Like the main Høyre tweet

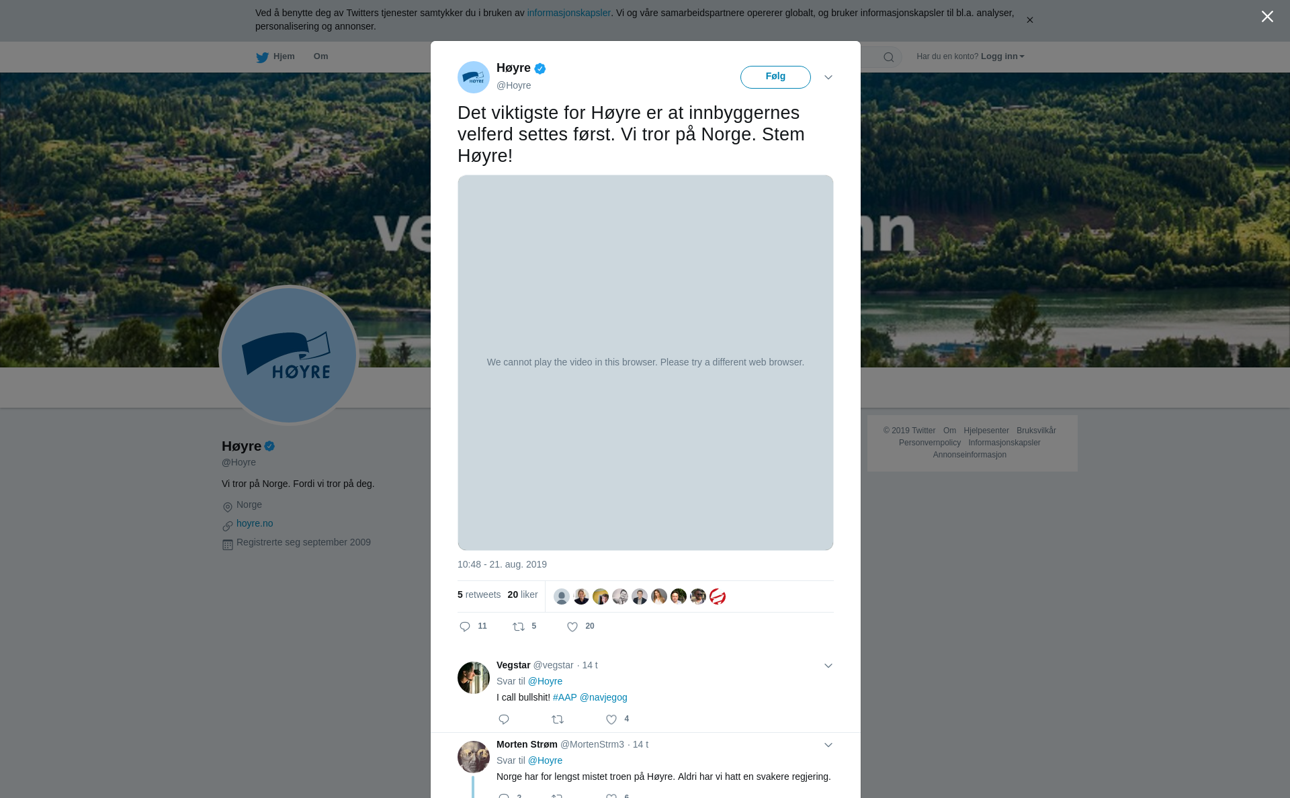[x=572, y=627]
